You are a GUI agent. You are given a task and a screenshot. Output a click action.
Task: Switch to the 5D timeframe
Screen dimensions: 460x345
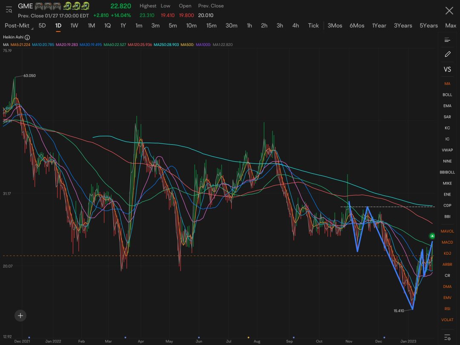click(x=42, y=26)
